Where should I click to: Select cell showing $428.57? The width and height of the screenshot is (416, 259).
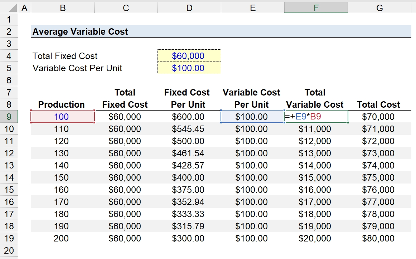(189, 165)
